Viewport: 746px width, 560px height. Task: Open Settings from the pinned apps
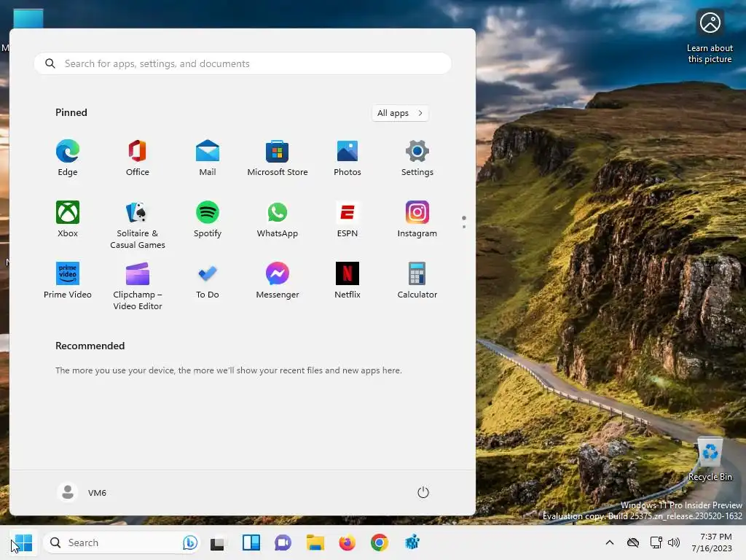point(417,158)
